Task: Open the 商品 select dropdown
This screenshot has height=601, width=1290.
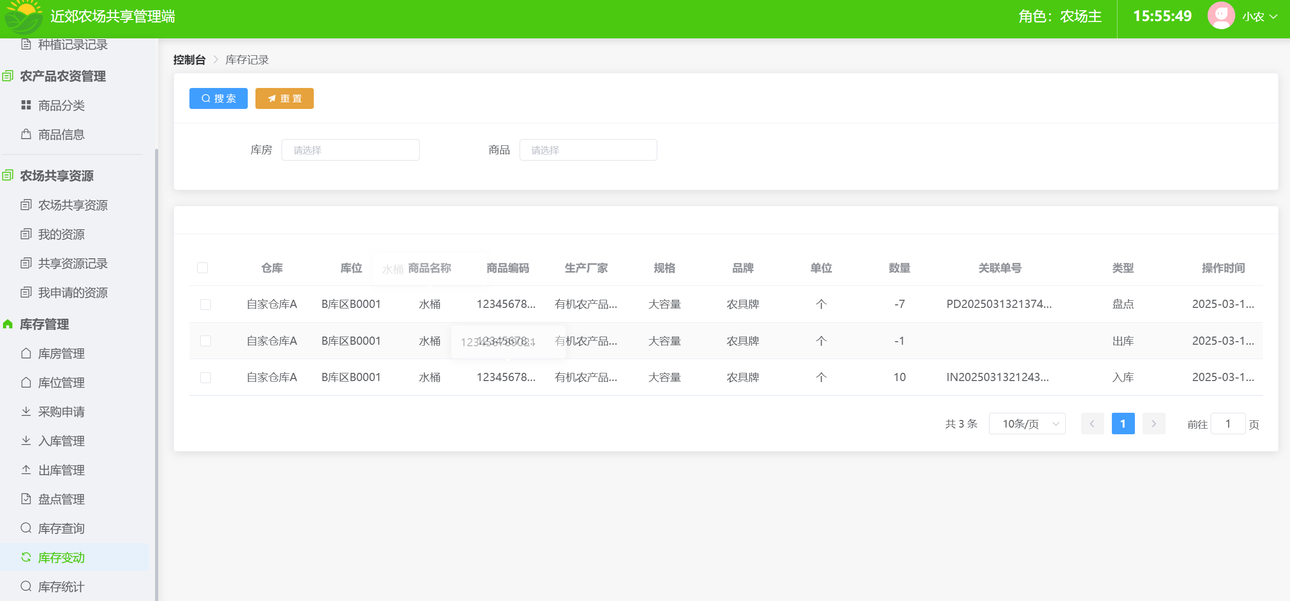Action: 588,150
